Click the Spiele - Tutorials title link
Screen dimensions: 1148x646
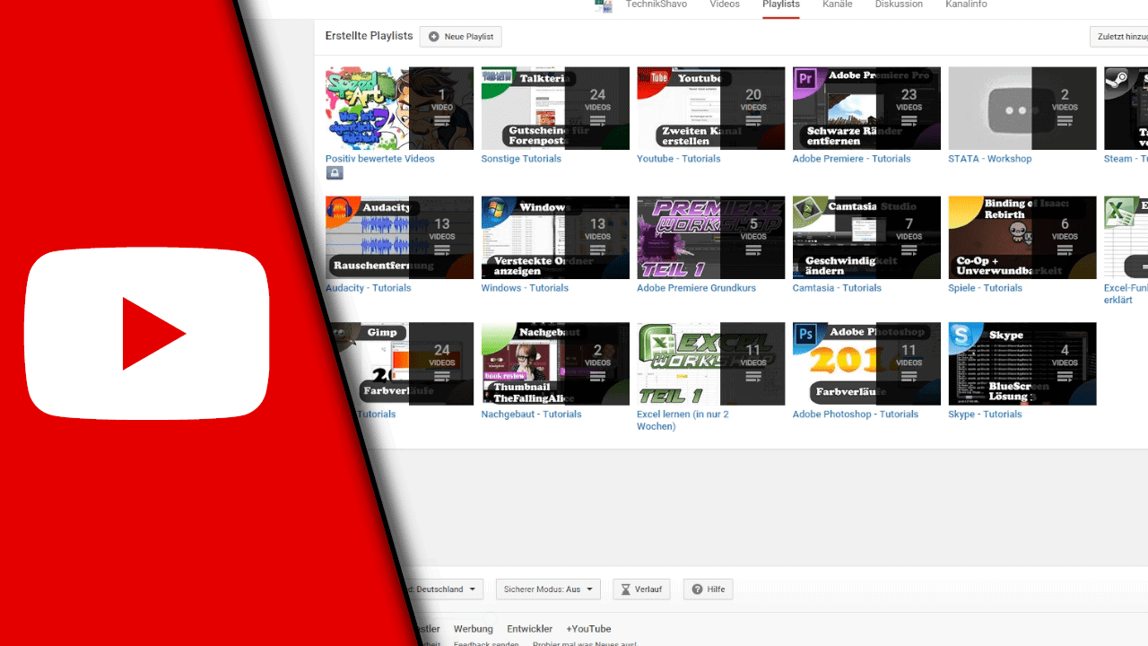coord(985,288)
